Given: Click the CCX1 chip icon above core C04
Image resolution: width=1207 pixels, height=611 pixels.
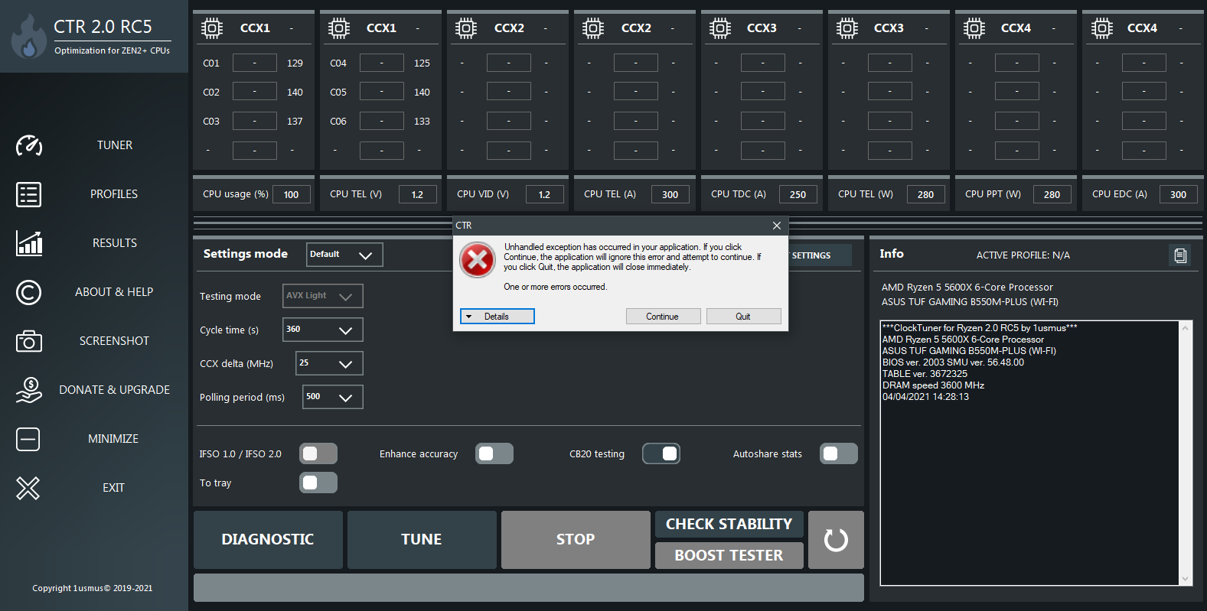Looking at the screenshot, I should 339,28.
